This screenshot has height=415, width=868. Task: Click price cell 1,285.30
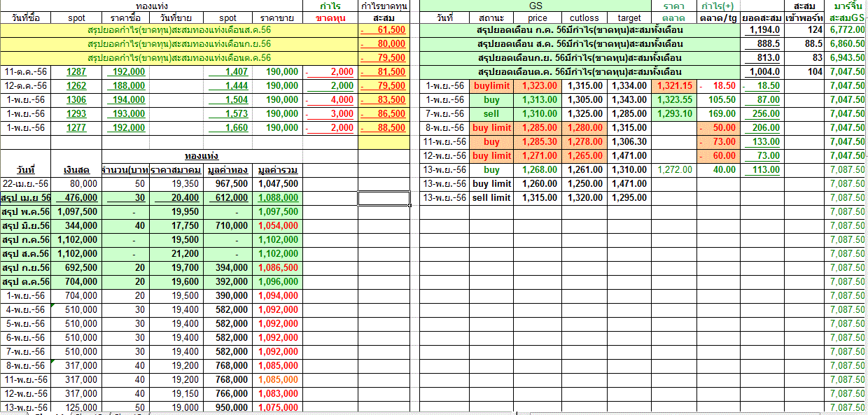(538, 141)
